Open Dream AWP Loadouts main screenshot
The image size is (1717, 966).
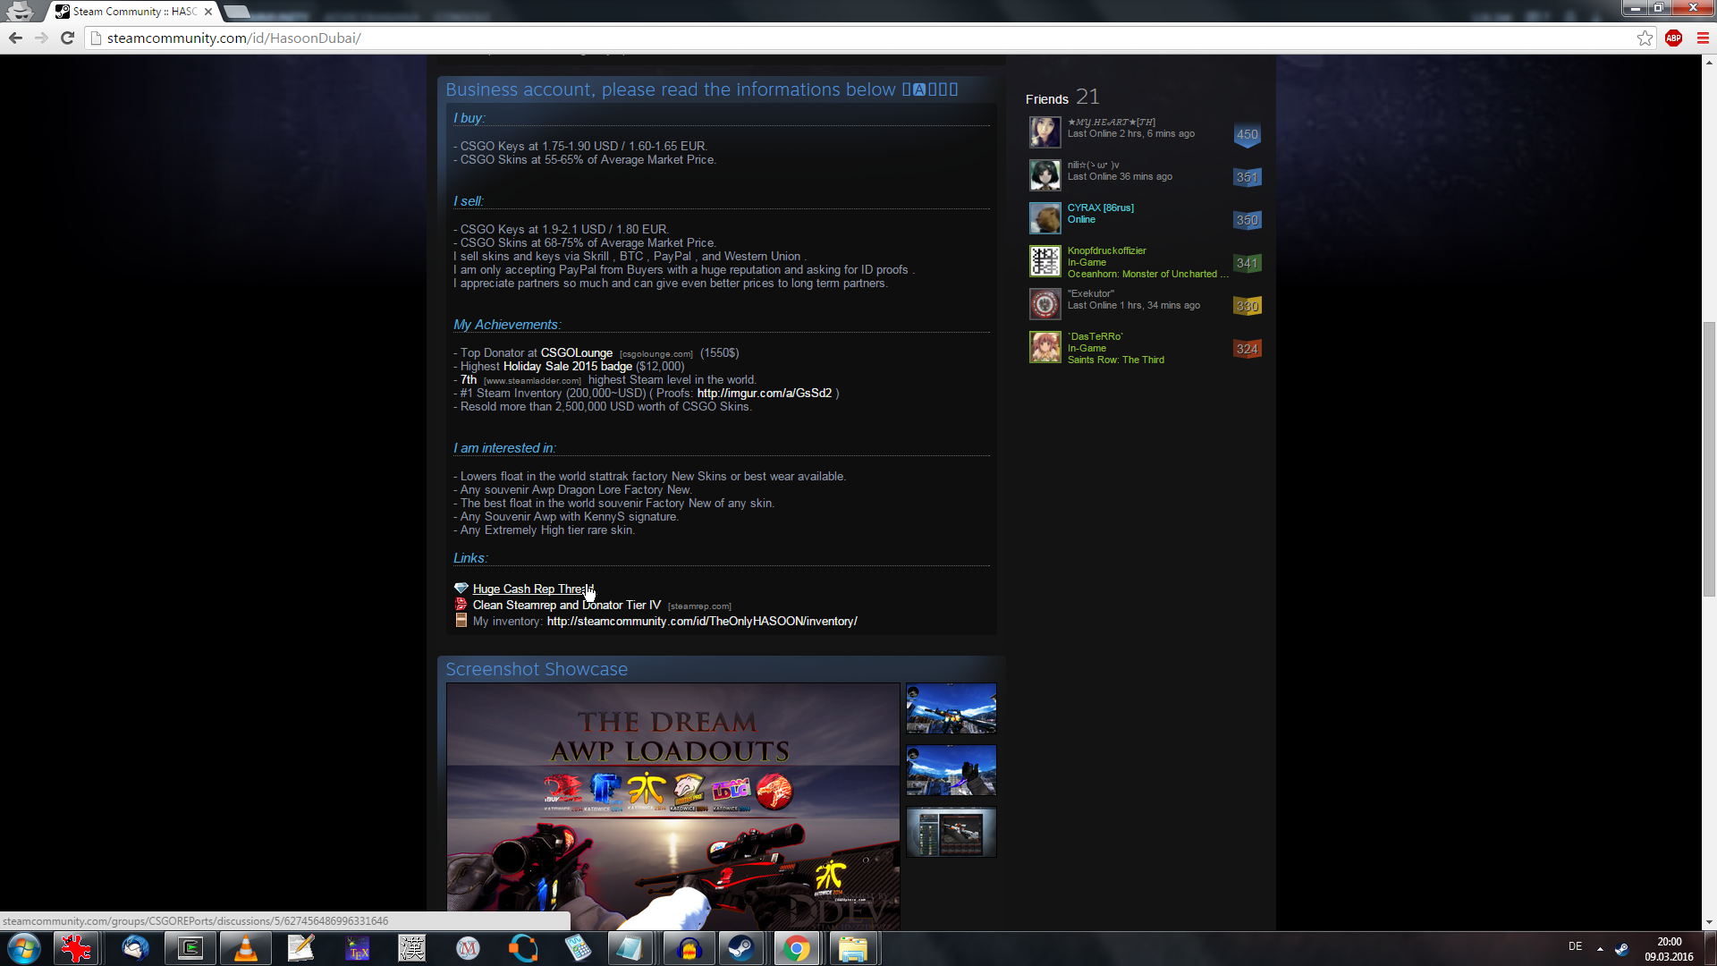point(672,805)
